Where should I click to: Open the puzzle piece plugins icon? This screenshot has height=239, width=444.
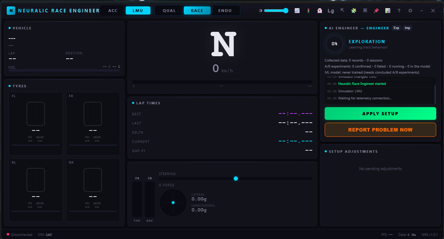(354, 11)
